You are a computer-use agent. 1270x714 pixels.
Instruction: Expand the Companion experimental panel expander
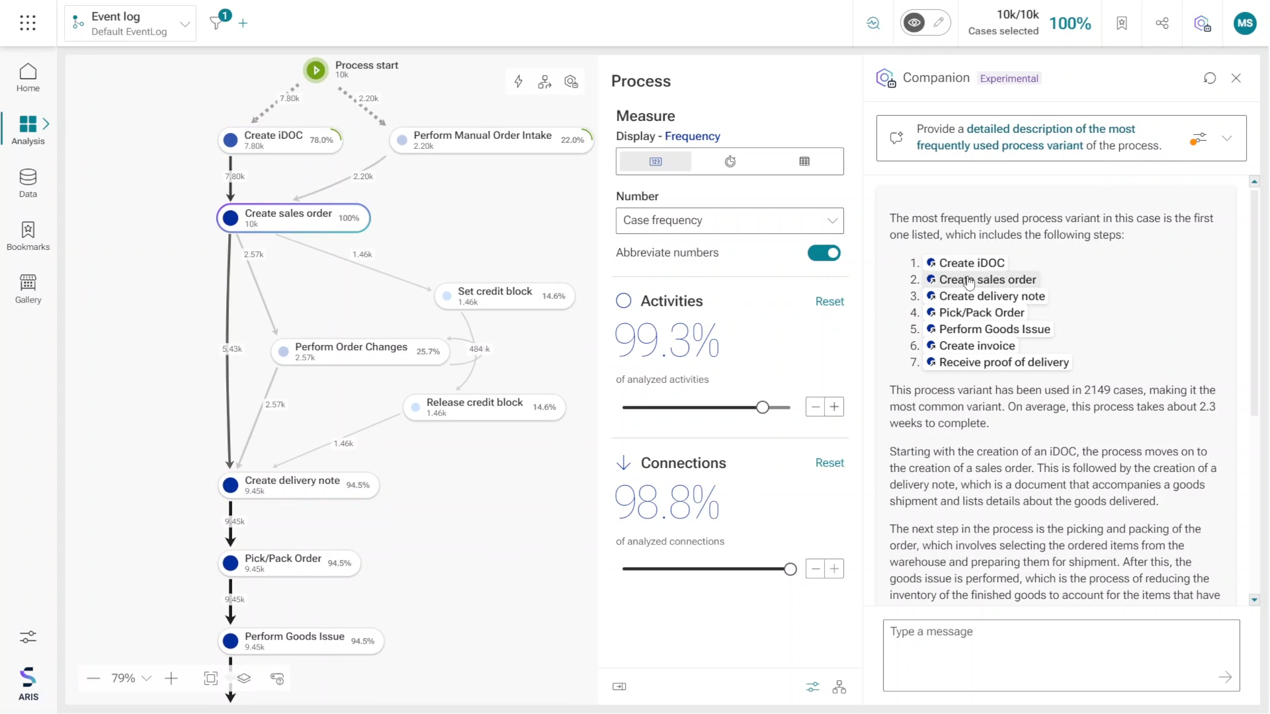[1229, 138]
